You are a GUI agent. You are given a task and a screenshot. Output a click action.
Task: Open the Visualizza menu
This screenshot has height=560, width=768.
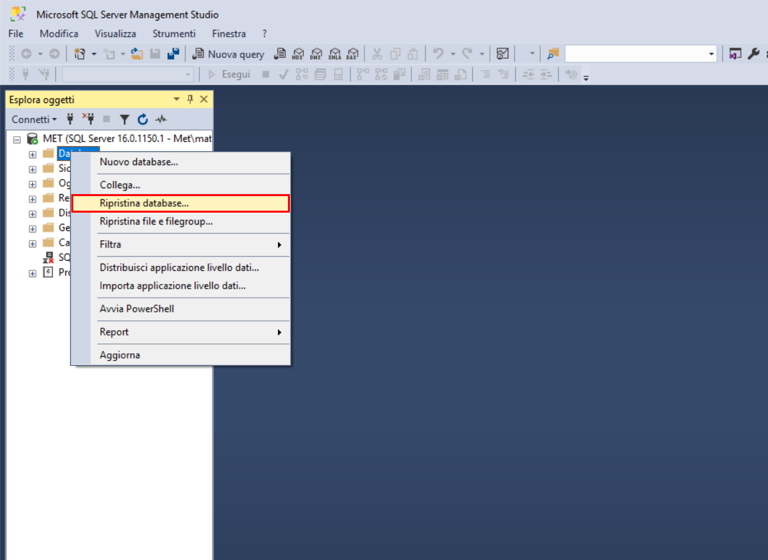(115, 34)
